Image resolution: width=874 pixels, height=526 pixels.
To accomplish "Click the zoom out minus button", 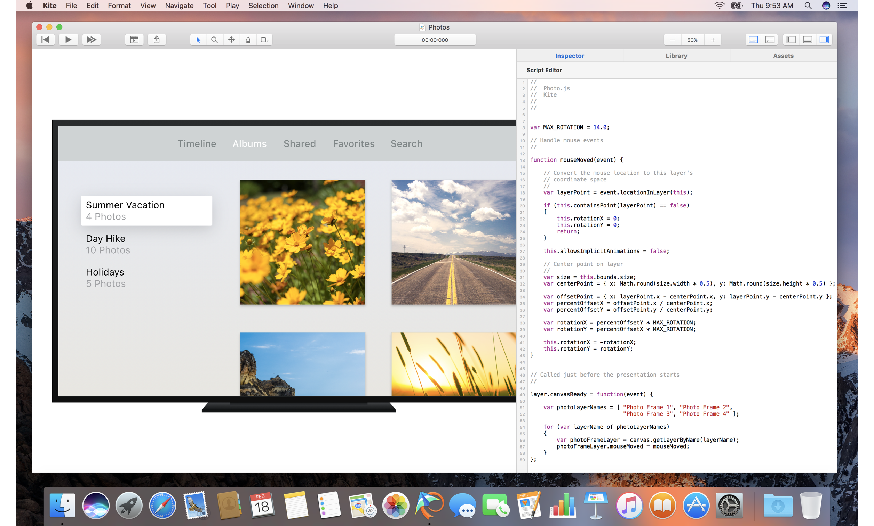I will point(672,40).
